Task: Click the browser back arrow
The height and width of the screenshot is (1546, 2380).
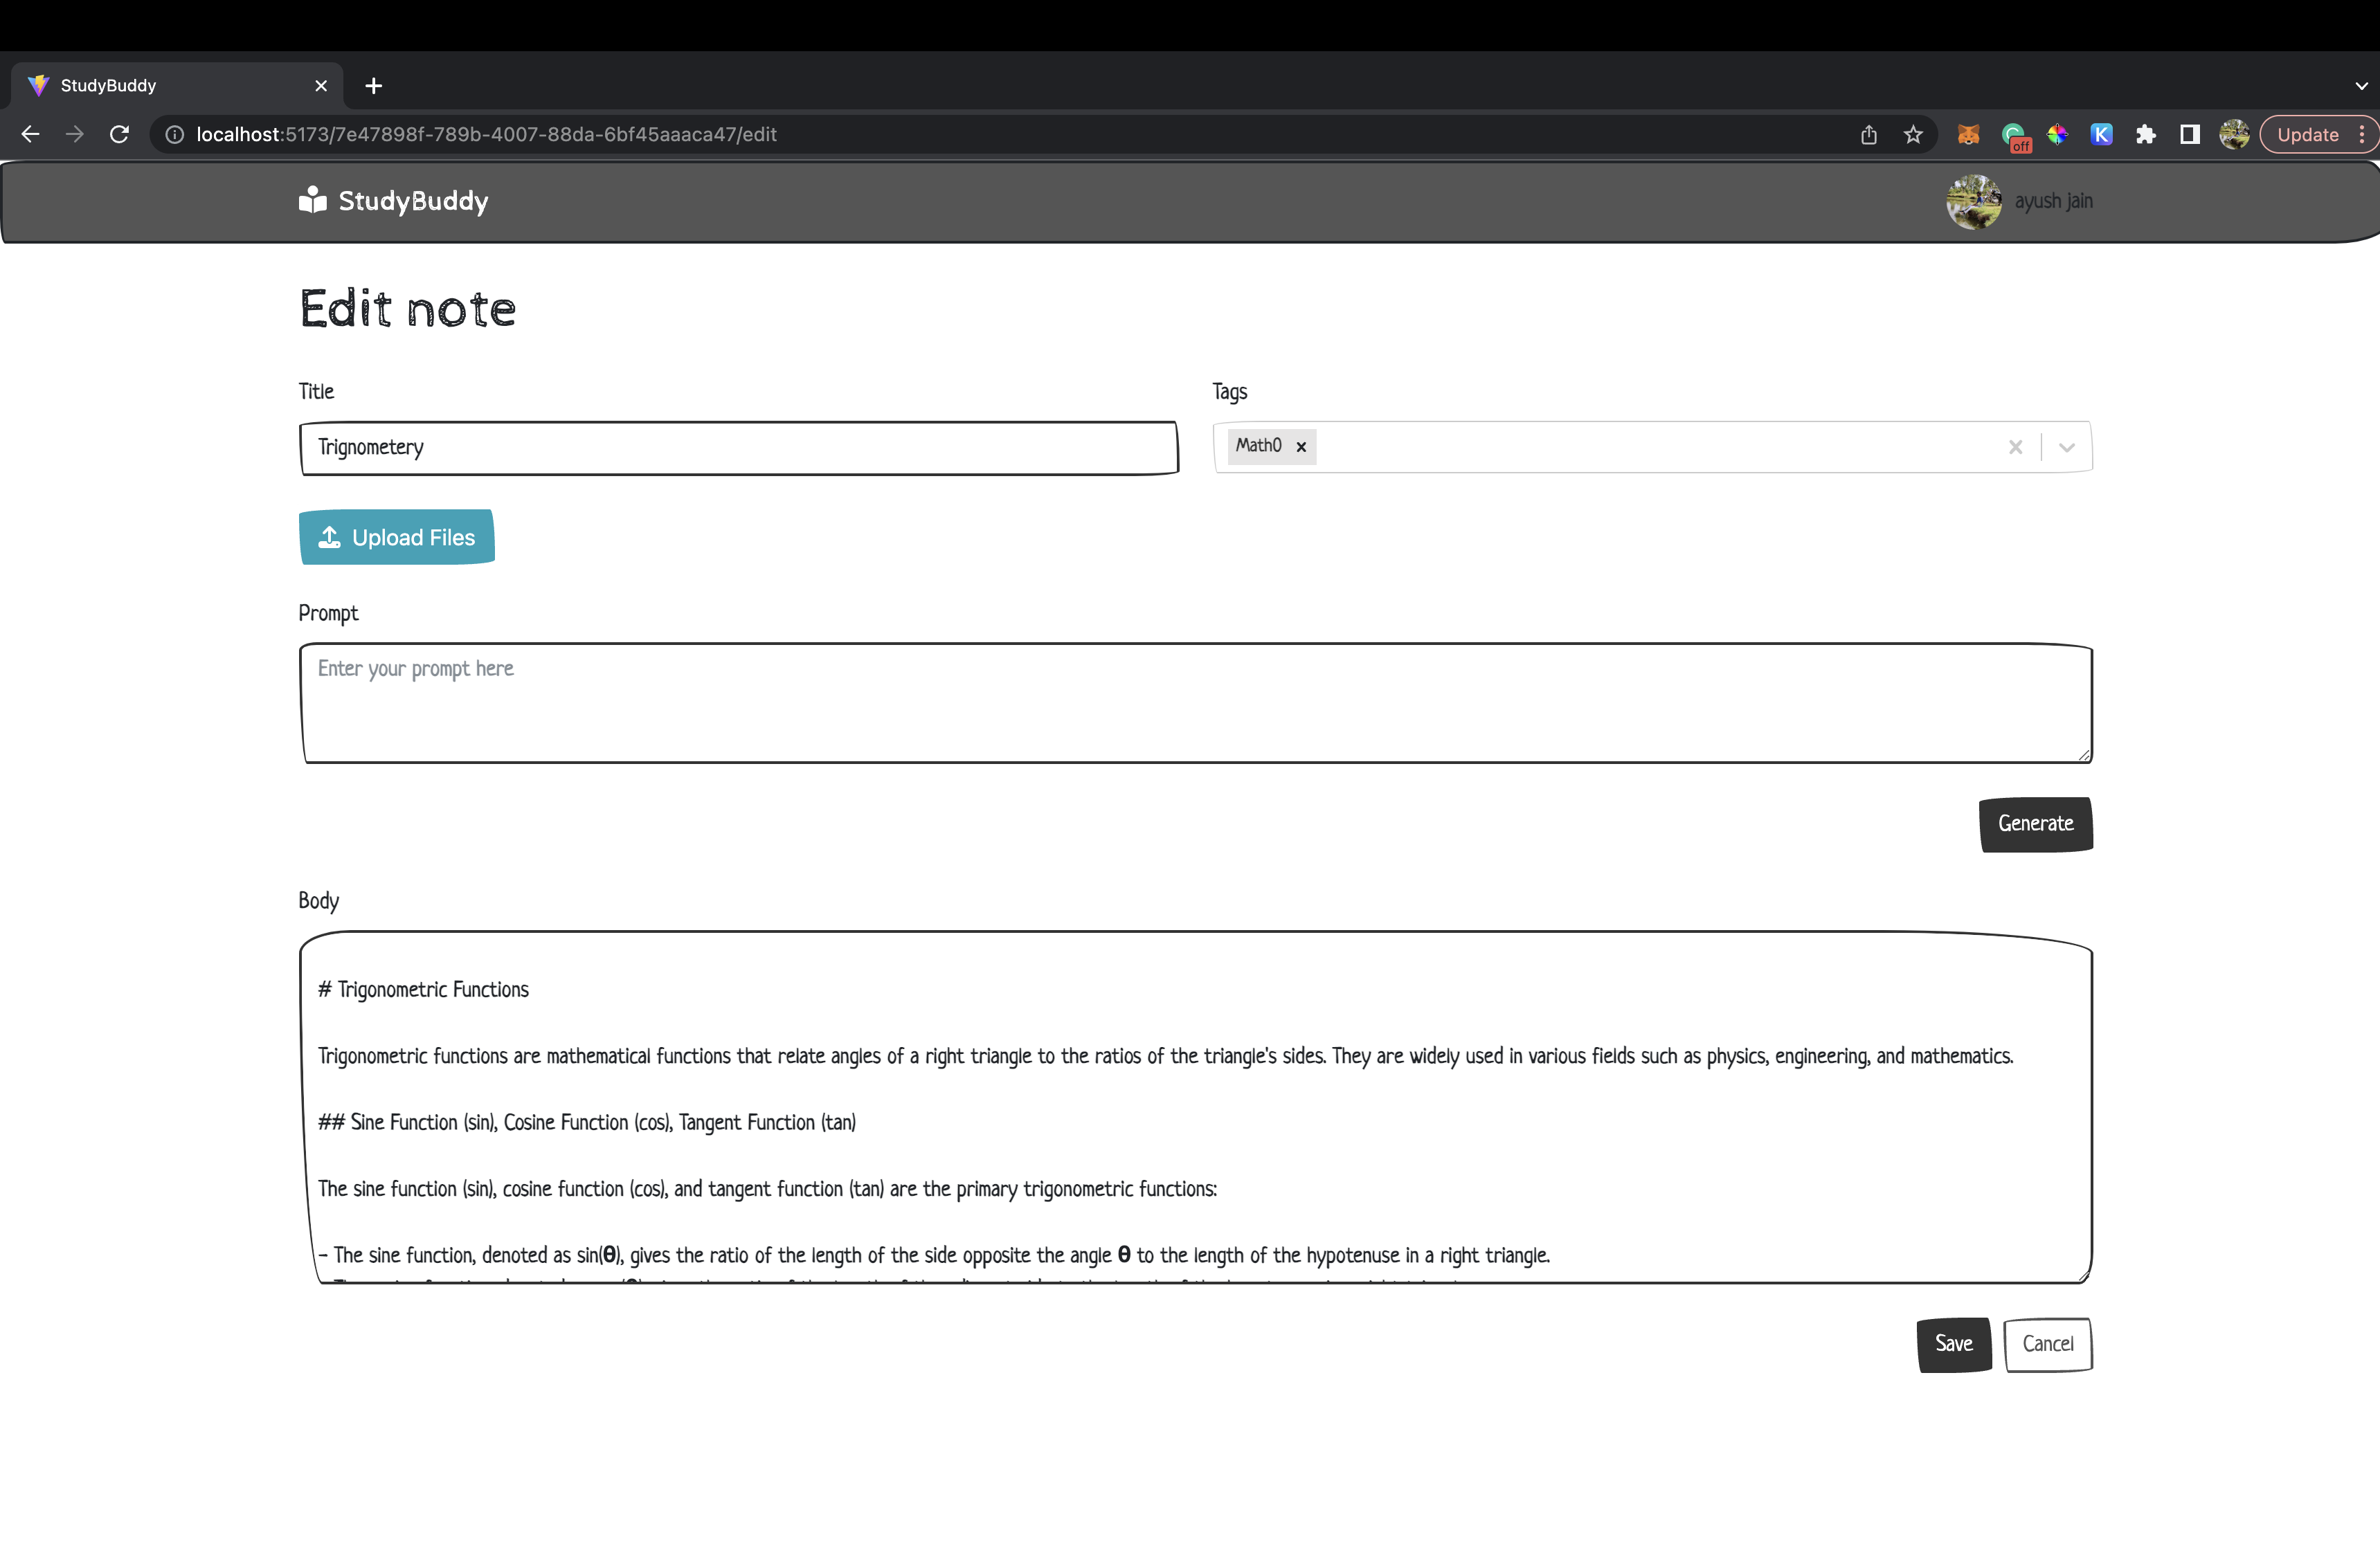Action: [x=30, y=134]
